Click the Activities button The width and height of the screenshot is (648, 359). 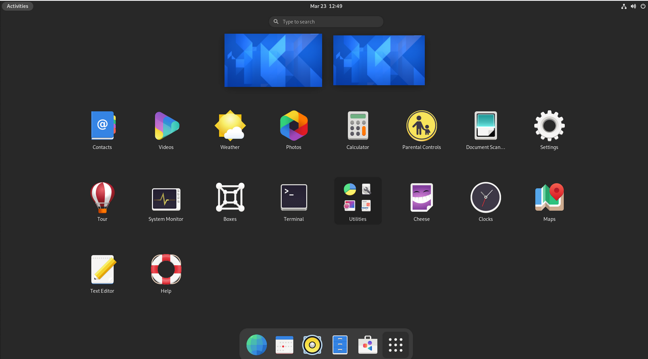tap(18, 6)
